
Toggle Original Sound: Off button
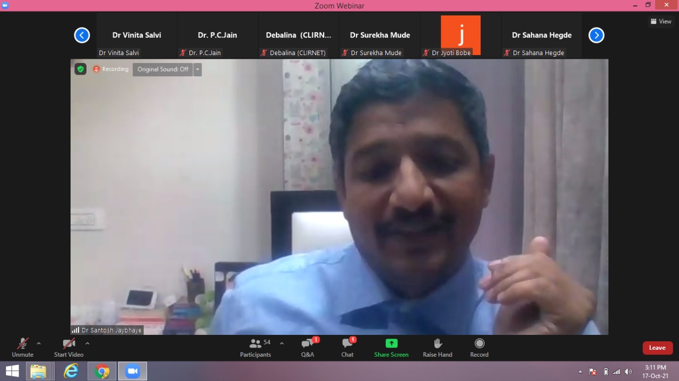[162, 69]
